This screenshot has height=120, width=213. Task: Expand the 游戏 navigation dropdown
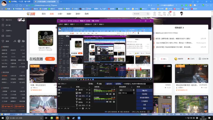coord(78,14)
